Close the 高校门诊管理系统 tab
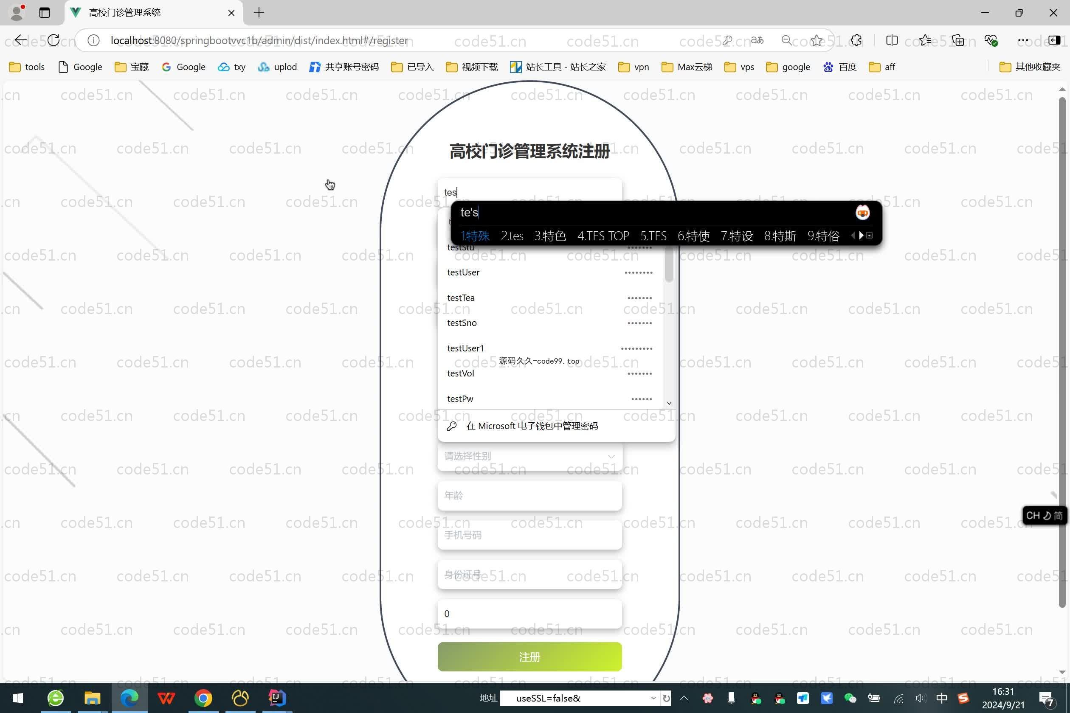1070x713 pixels. click(231, 13)
